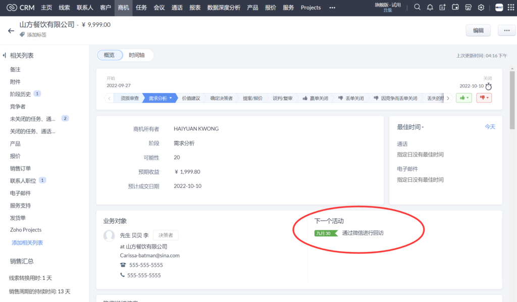Click the stopwatch icon near close date

[x=488, y=86]
